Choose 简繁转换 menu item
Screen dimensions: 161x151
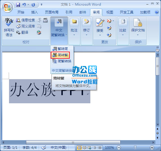point(62,61)
